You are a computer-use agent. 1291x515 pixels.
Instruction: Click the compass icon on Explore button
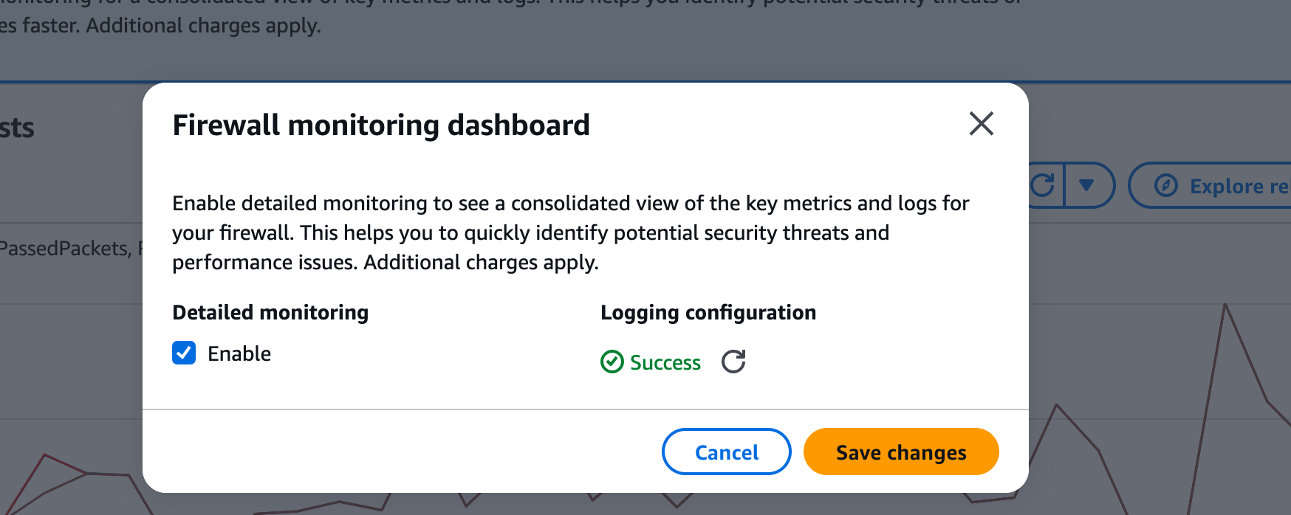point(1166,186)
